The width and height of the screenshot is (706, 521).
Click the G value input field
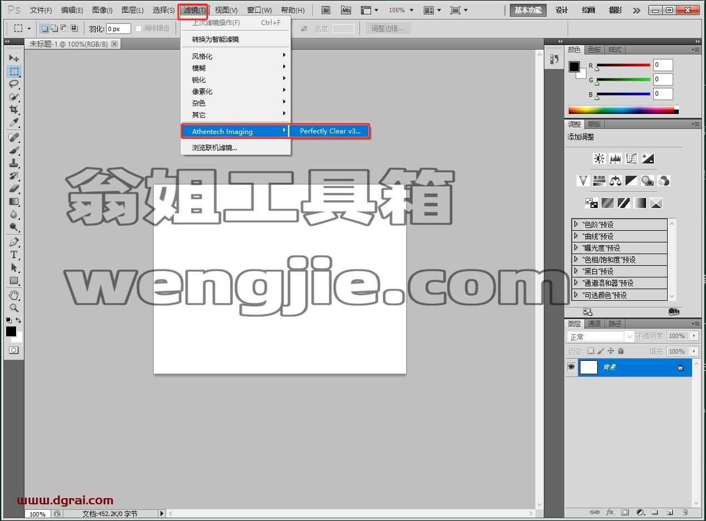(x=663, y=80)
